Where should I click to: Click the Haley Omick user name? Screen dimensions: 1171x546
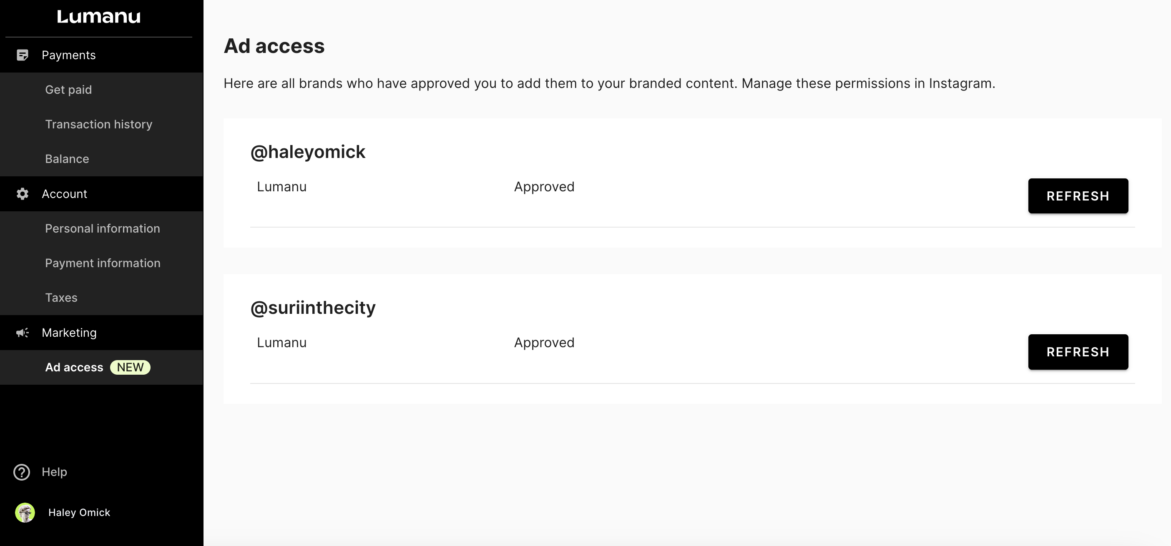click(x=79, y=512)
